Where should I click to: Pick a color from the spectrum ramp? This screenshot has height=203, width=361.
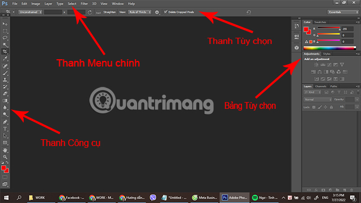329,48
